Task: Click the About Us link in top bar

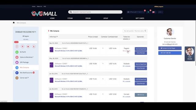Action: [40, 6]
